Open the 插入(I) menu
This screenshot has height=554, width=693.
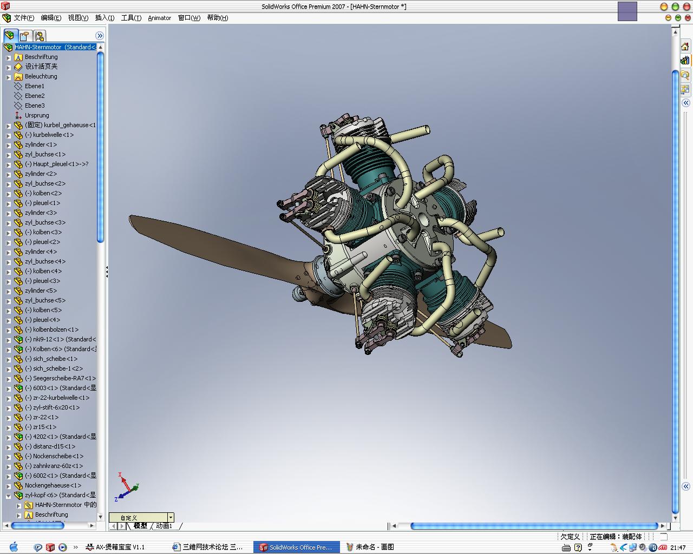[104, 18]
